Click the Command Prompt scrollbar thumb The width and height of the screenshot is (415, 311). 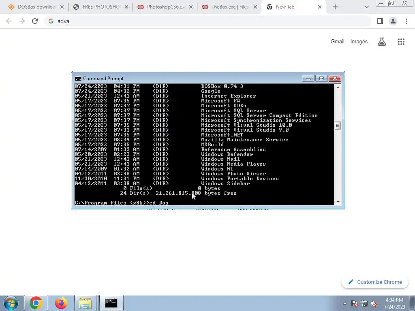(x=338, y=126)
